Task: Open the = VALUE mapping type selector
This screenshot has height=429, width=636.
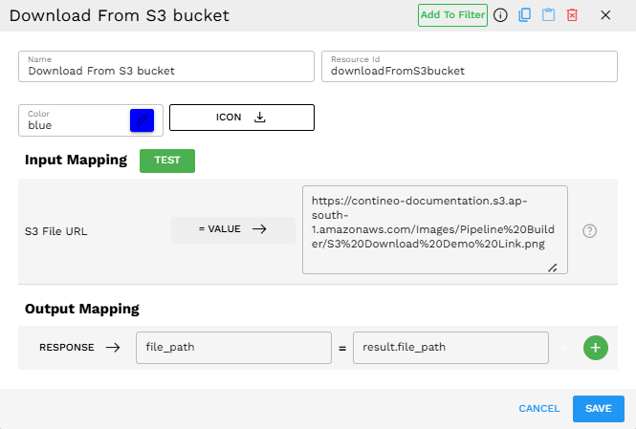Action: [x=233, y=229]
